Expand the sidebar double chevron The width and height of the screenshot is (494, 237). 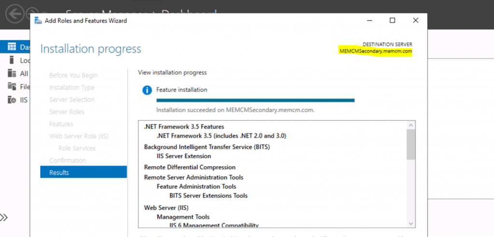point(4,218)
